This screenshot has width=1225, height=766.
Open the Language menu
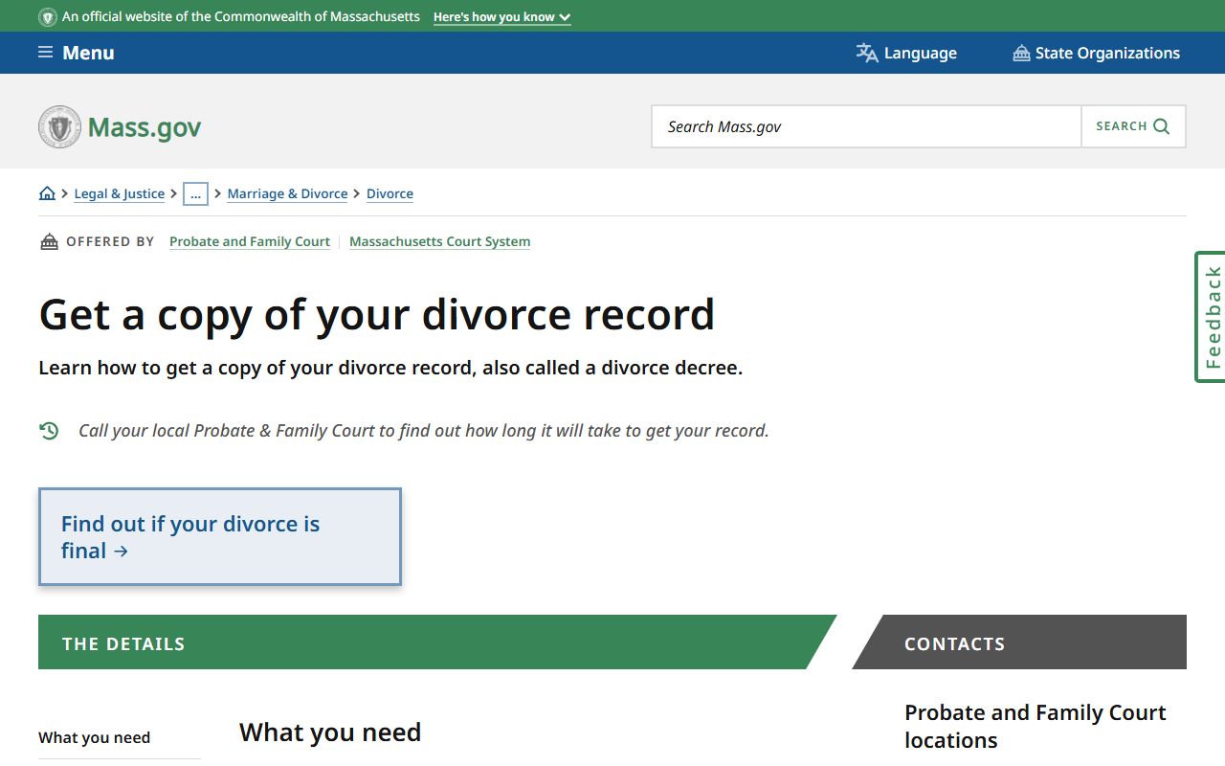906,53
